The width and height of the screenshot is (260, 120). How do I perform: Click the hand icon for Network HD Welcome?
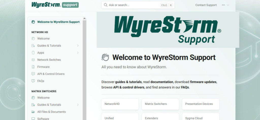point(33,39)
